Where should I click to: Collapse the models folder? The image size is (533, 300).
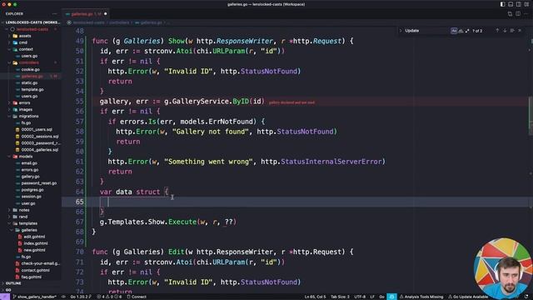point(31,157)
